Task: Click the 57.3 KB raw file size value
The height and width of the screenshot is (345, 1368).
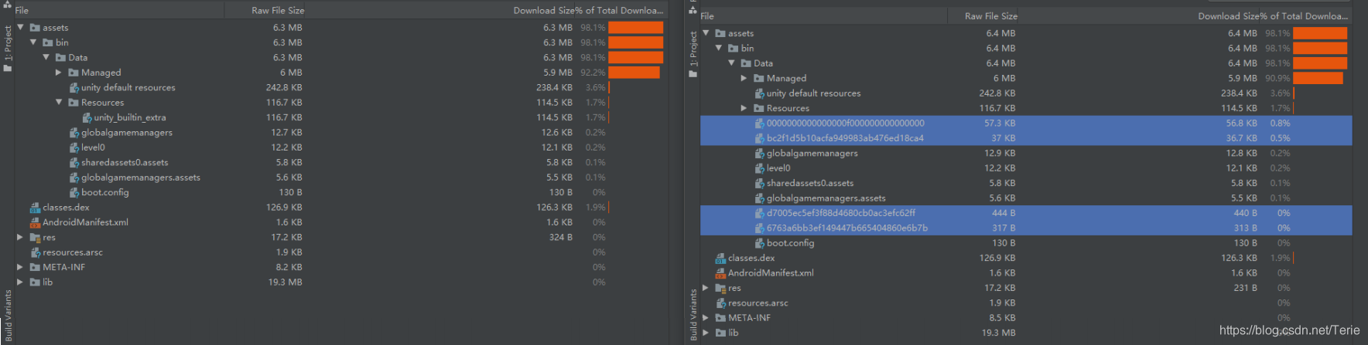Action: pyautogui.click(x=1000, y=123)
